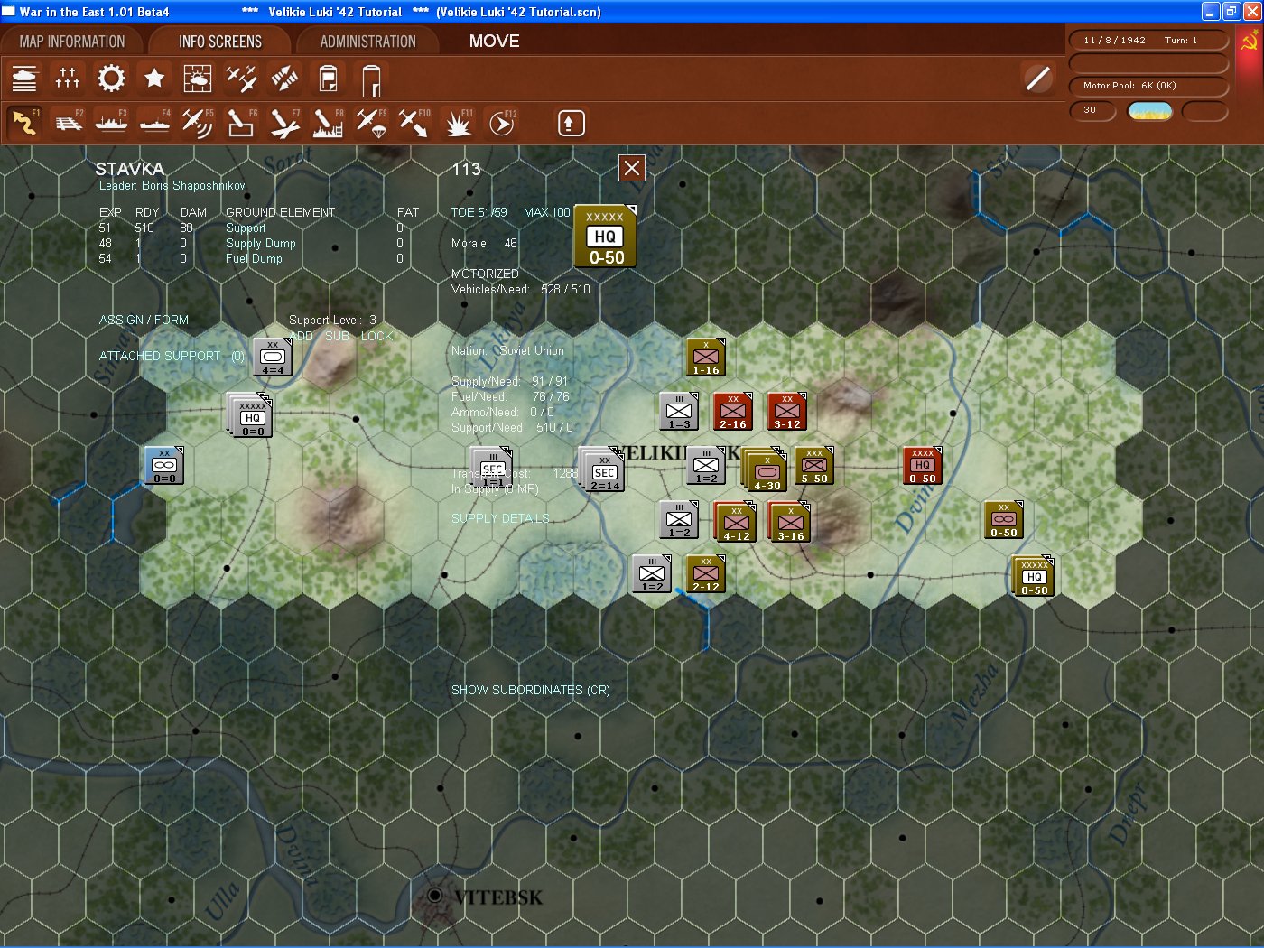1264x948 pixels.
Task: Select the F6 bomb unit icon
Action: pos(241,123)
